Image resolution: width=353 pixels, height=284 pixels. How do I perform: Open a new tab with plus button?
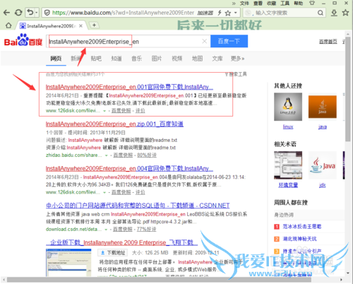[94, 25]
